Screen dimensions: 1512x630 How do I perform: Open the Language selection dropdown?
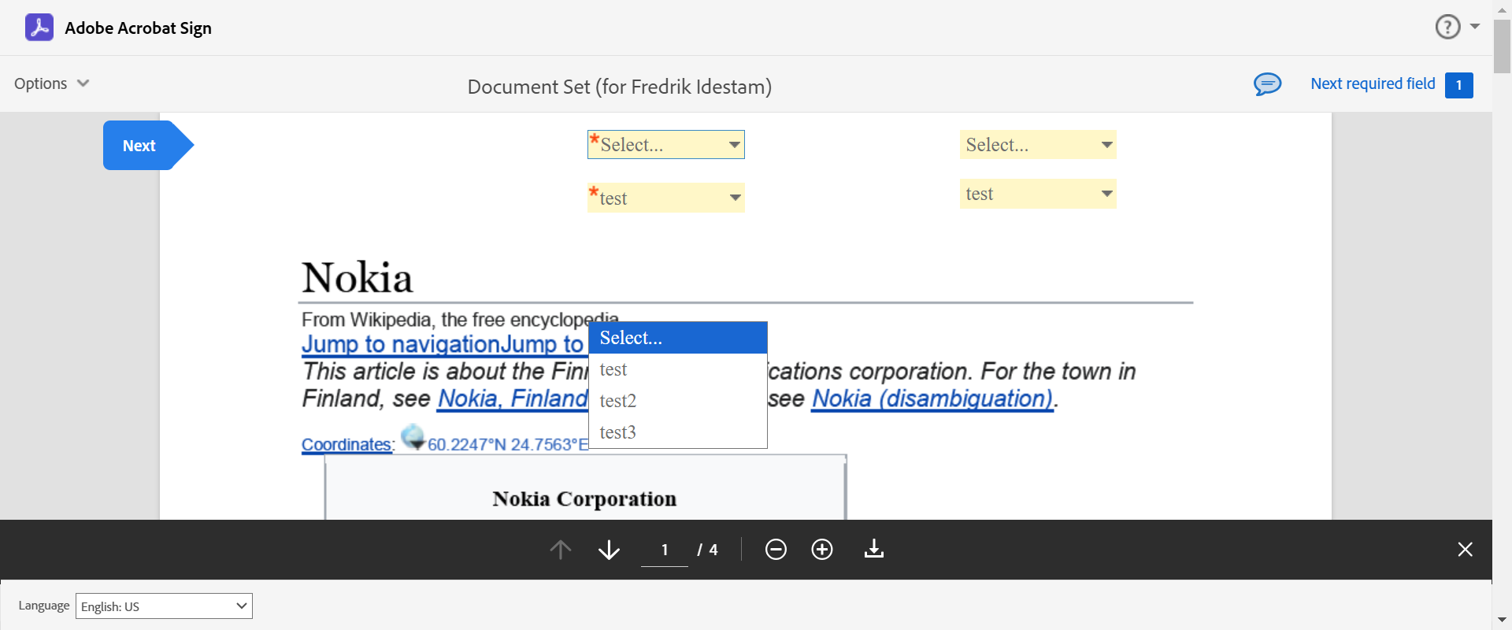pos(164,606)
